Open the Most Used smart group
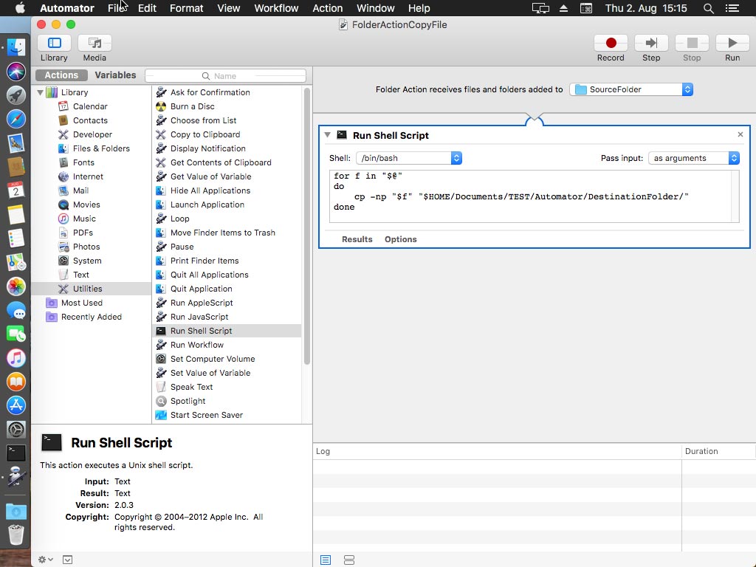756x567 pixels. pyautogui.click(x=81, y=303)
